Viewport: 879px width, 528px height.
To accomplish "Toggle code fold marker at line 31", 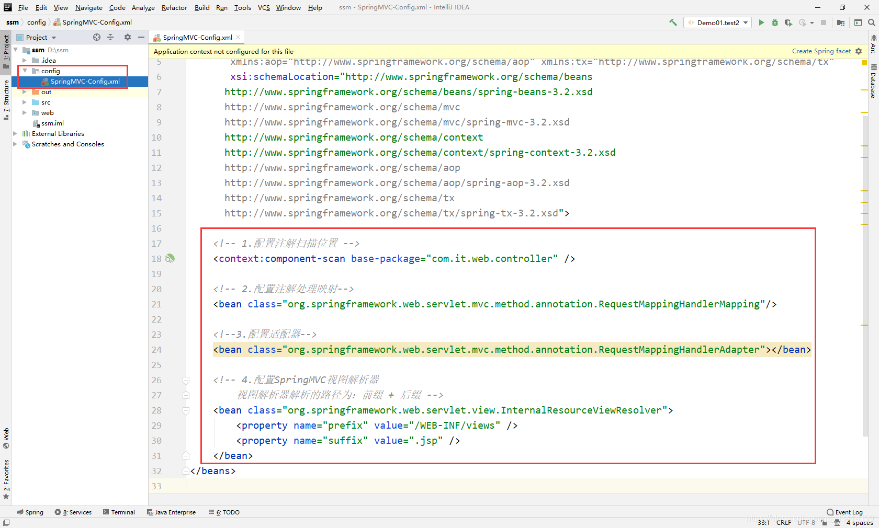I will coord(186,456).
